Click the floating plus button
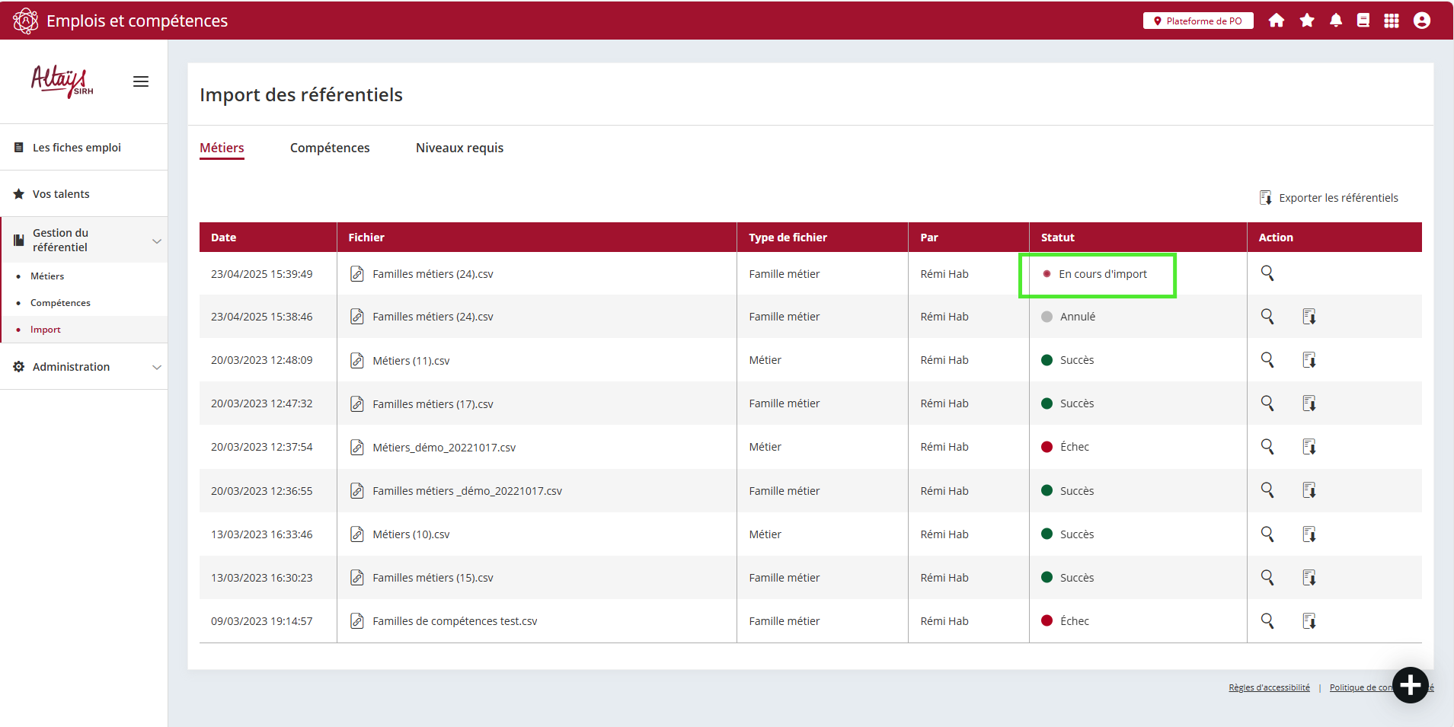This screenshot has width=1454, height=727. (x=1410, y=685)
